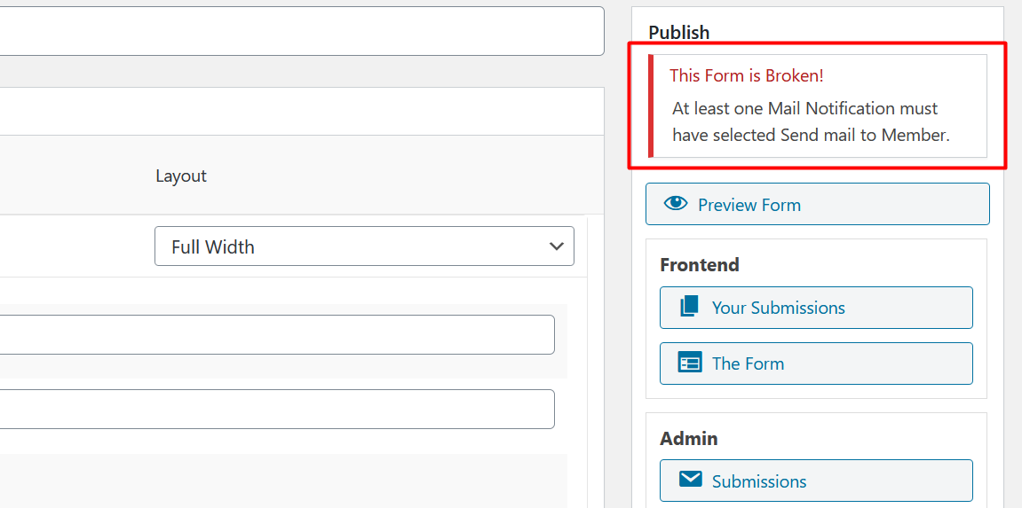The height and width of the screenshot is (508, 1022).
Task: Click the eye icon on Preview Form
Action: click(676, 203)
